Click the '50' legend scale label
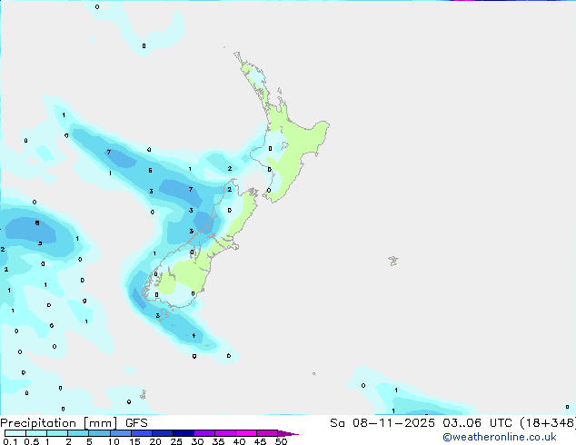 (x=281, y=441)
